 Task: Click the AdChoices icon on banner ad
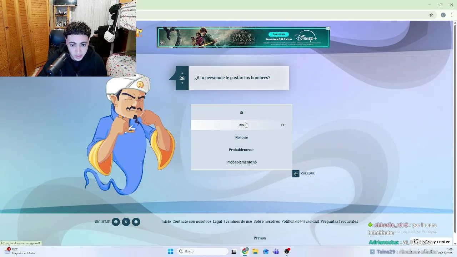(327, 28)
